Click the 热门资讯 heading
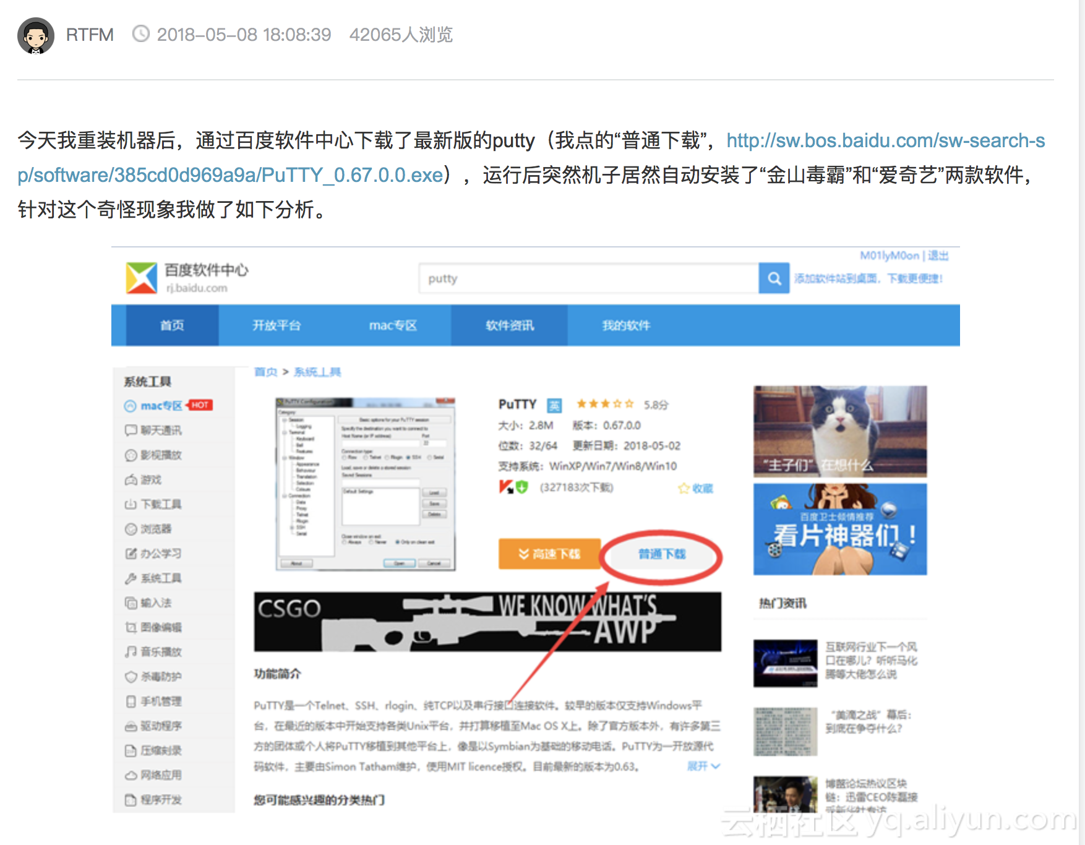The height and width of the screenshot is (845, 1085). [x=783, y=603]
